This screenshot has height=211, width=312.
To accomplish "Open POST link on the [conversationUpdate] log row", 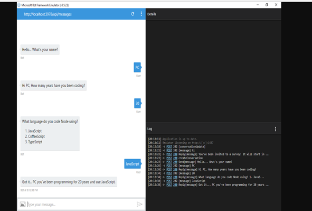I will tap(169, 146).
